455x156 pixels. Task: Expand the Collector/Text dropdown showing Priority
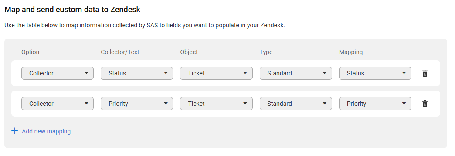point(137,104)
